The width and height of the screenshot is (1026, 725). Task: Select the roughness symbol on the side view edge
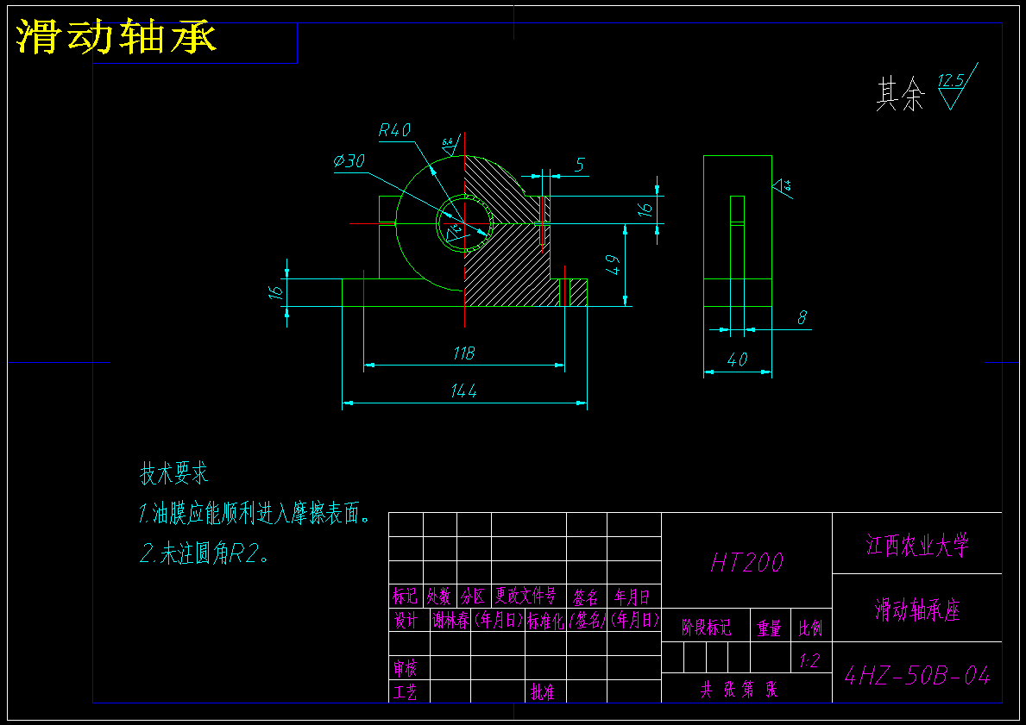click(783, 188)
